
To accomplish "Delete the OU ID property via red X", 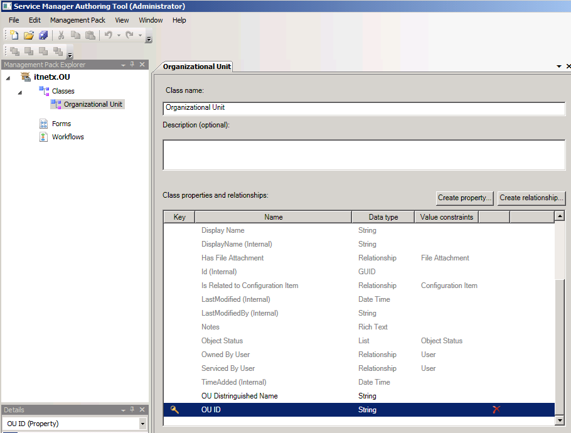I will pos(496,410).
